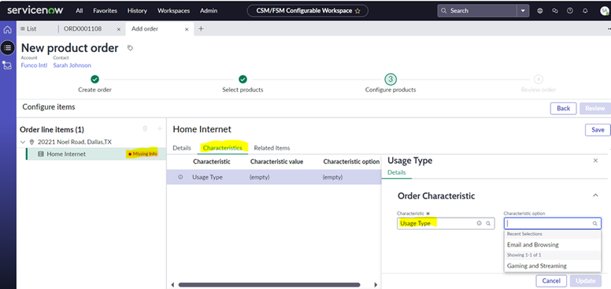Click info icon in Characteristic field
This screenshot has width=611, height=289.
point(479,224)
